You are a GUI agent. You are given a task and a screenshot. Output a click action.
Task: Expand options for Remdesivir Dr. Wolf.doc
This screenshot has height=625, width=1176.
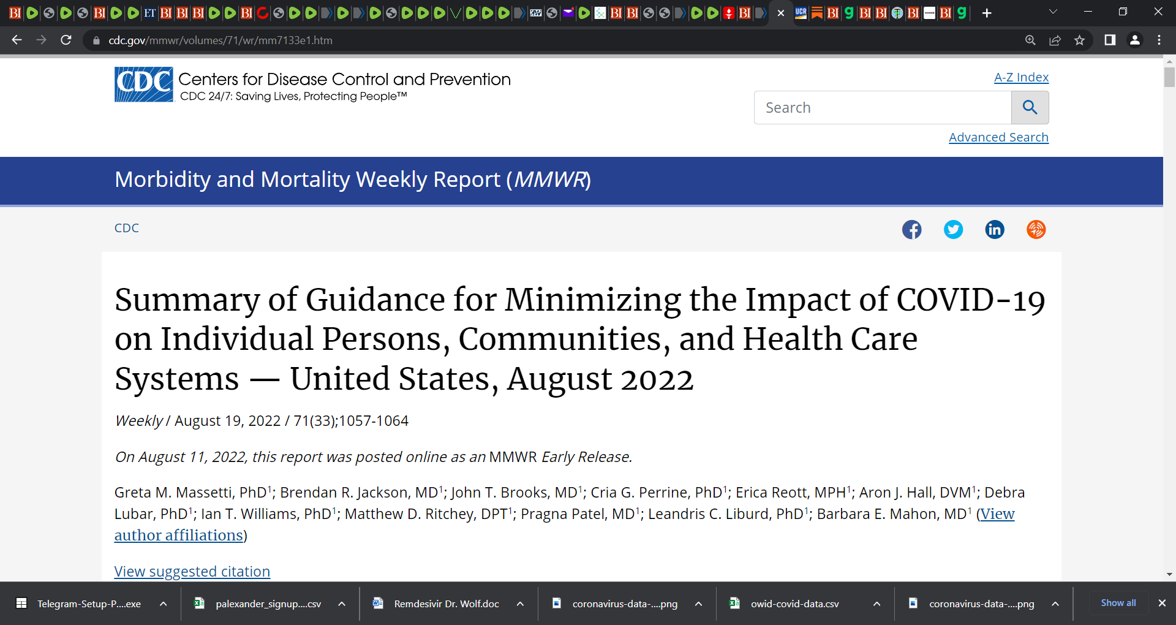520,604
